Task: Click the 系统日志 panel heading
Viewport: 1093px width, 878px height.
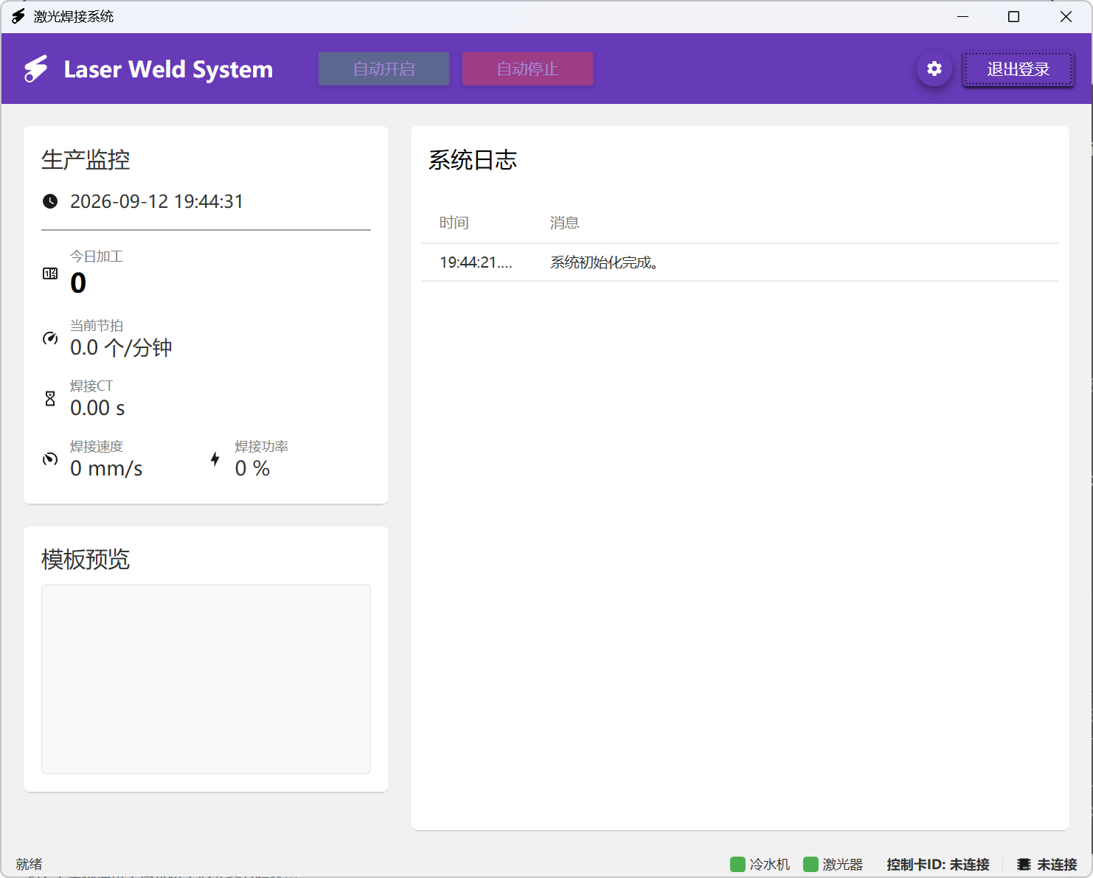Action: coord(473,159)
